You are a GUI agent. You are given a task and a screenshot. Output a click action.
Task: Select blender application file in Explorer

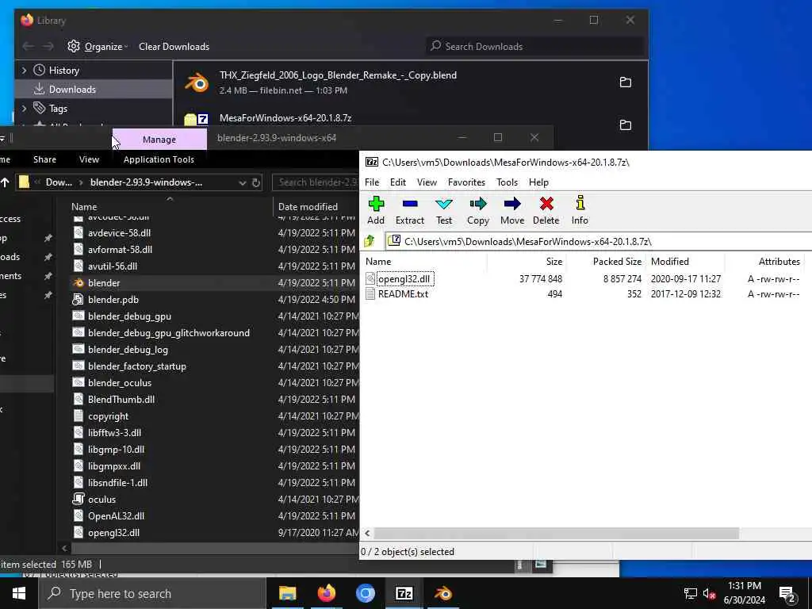click(x=104, y=283)
